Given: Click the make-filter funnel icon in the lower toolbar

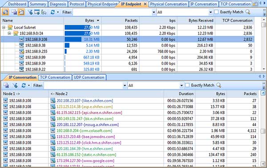Looking at the screenshot, I should click(x=15, y=85).
